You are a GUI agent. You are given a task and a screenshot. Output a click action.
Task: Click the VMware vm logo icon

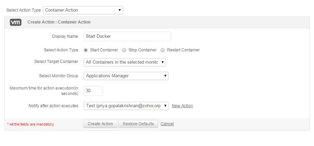[x=16, y=22]
